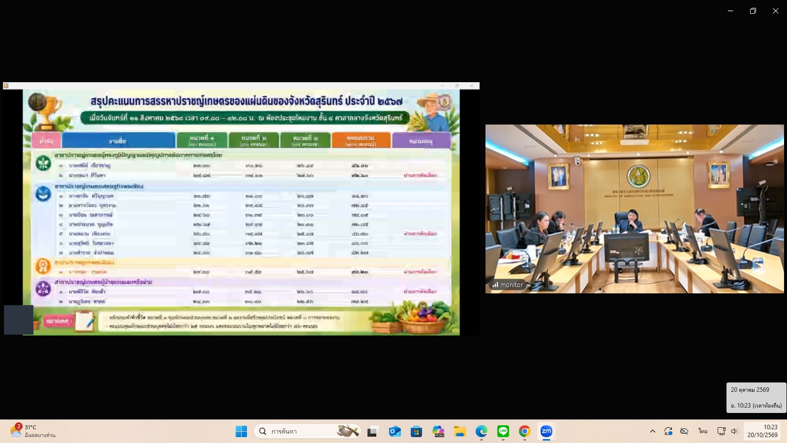Switch to Google Chrome
The width and height of the screenshot is (787, 443).
(x=525, y=432)
